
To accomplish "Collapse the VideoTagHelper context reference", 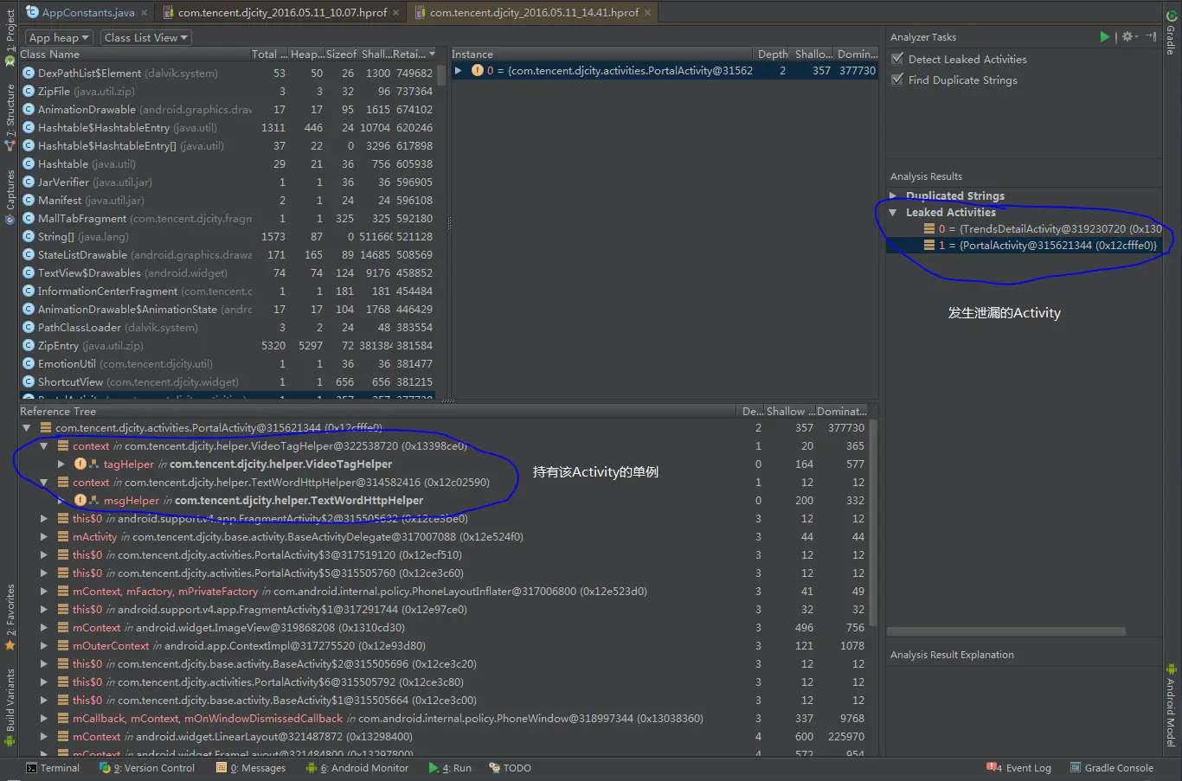I will 43,446.
